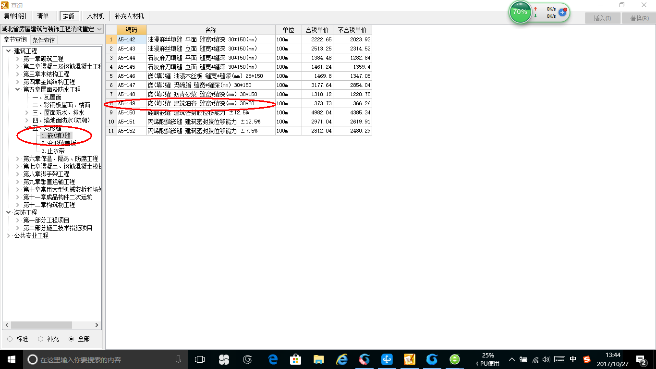
Task: Click the green 70% accelerator ball
Action: (520, 12)
